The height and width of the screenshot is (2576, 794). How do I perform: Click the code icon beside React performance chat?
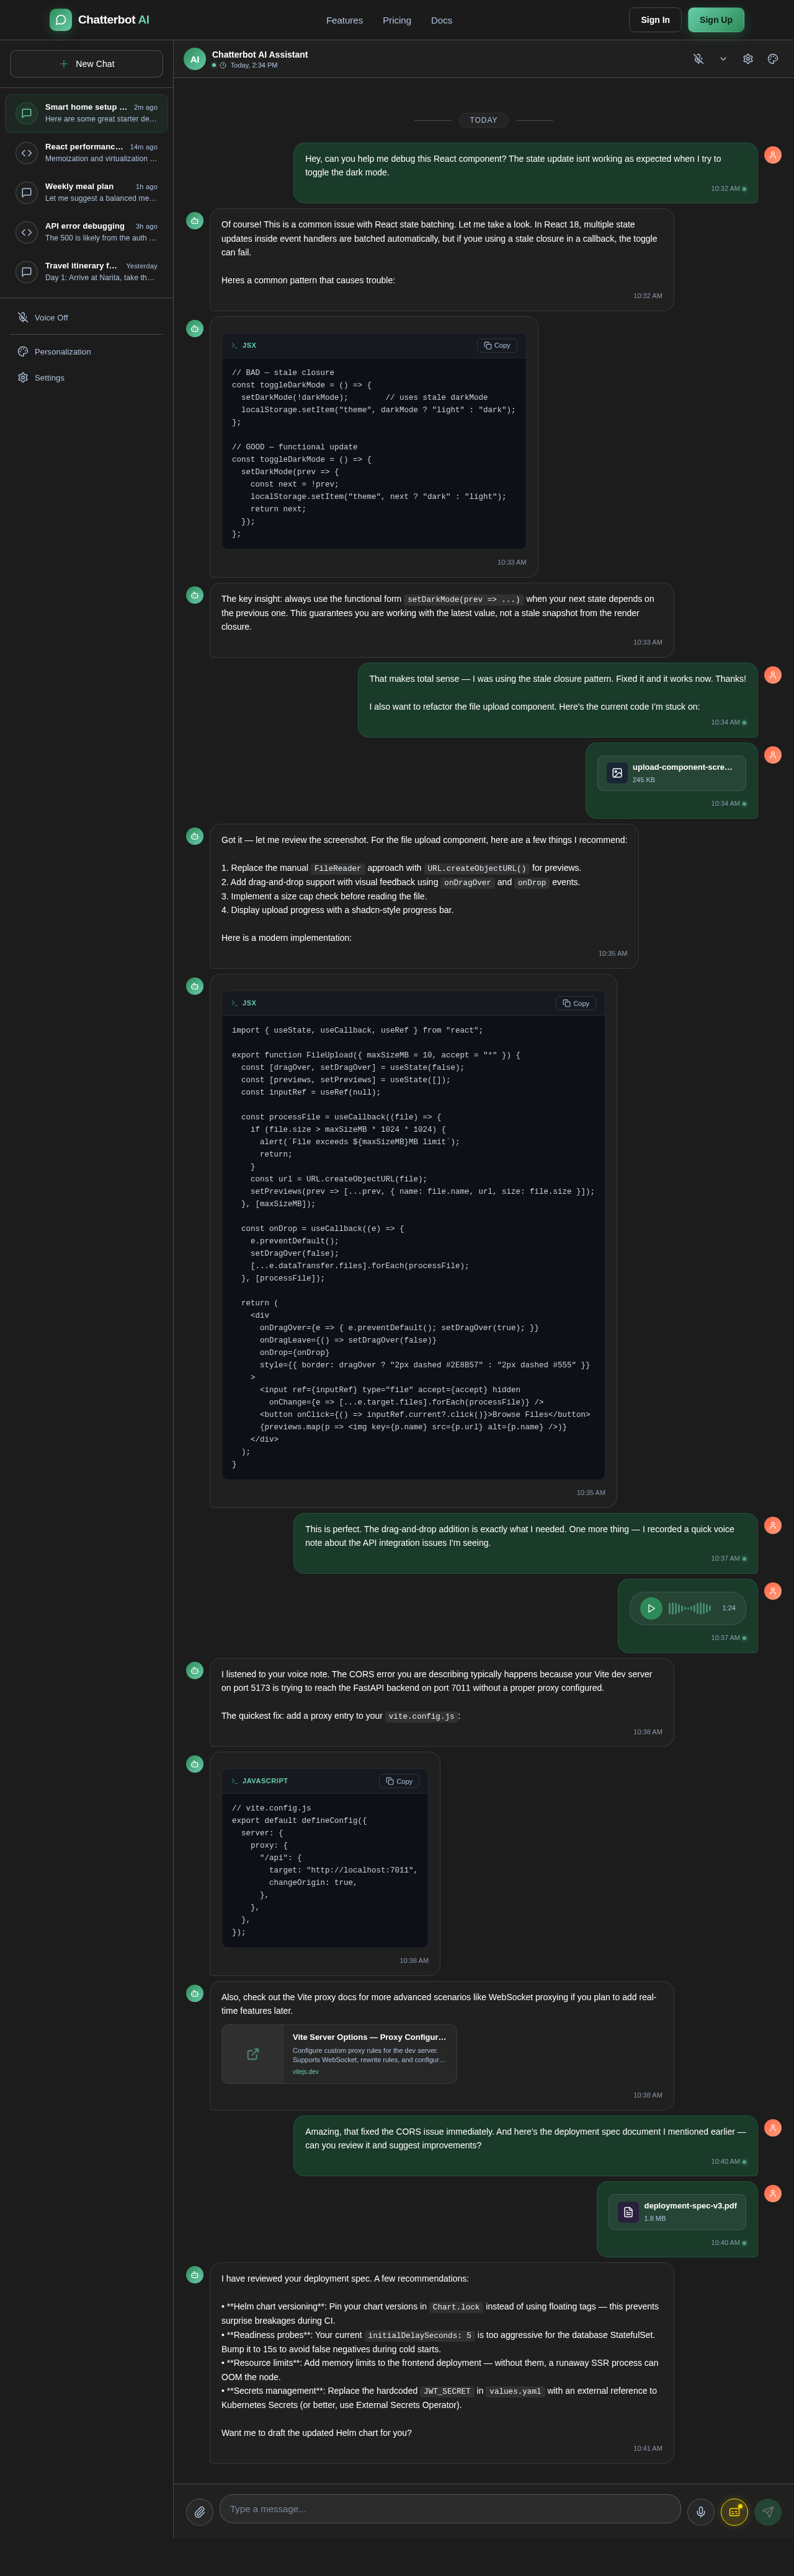click(27, 153)
